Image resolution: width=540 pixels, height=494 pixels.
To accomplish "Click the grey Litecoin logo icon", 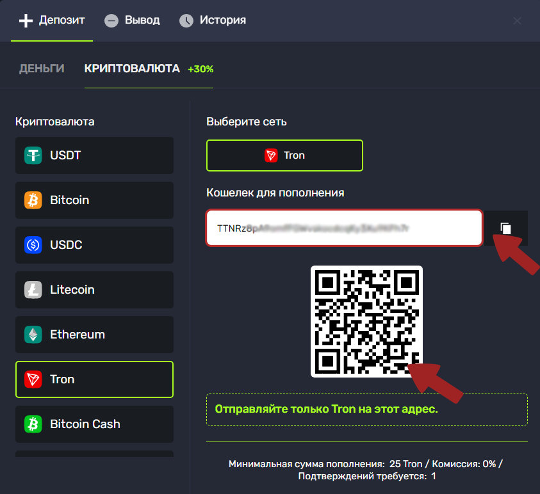I will pyautogui.click(x=33, y=290).
